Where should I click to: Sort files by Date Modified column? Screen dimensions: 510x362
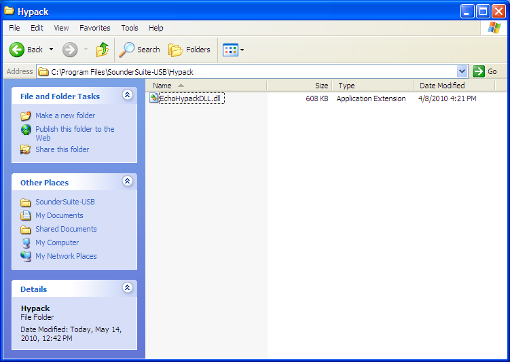pos(442,86)
